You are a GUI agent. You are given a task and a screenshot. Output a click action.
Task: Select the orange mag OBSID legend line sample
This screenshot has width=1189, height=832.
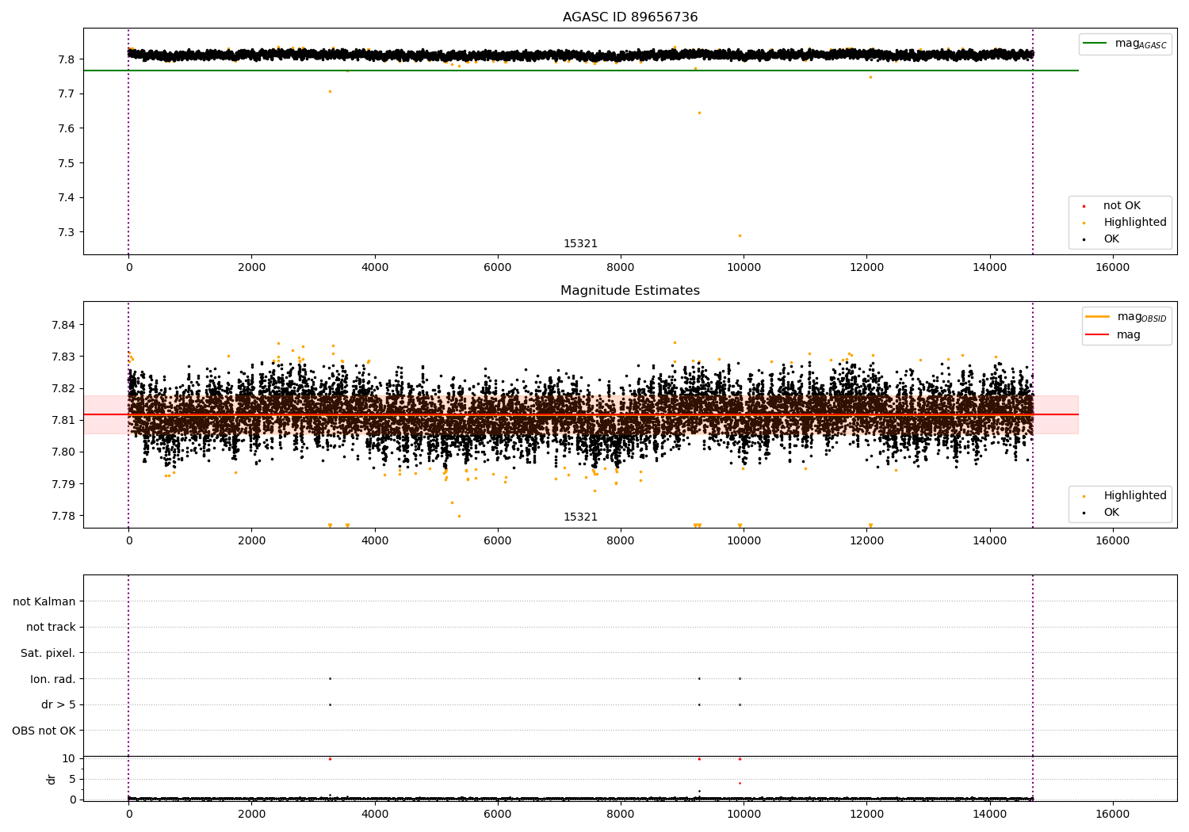click(1098, 317)
